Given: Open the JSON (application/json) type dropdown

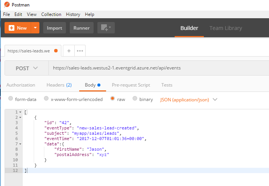Looking at the screenshot, I should pos(189,100).
